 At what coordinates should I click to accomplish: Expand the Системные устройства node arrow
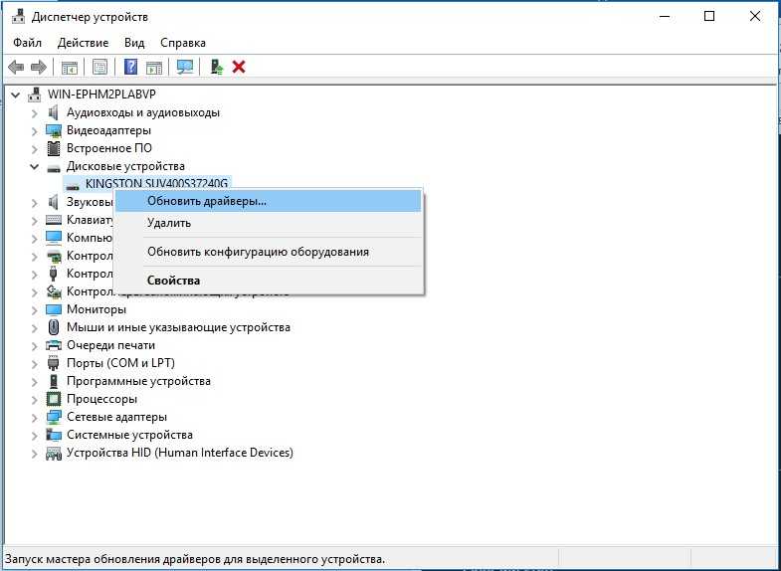(35, 436)
